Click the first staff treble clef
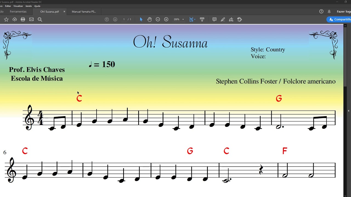 pyautogui.click(x=30, y=117)
